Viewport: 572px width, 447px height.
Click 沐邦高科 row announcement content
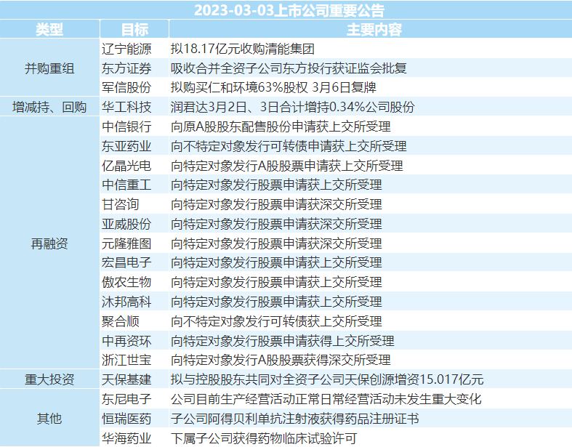click(276, 302)
